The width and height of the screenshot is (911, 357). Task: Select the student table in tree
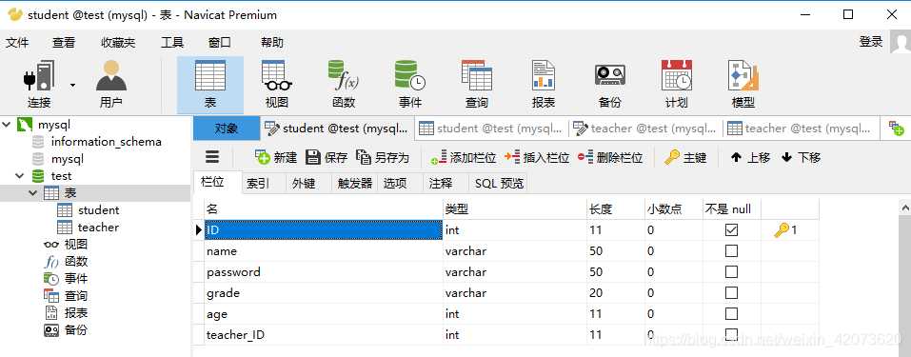click(x=98, y=209)
